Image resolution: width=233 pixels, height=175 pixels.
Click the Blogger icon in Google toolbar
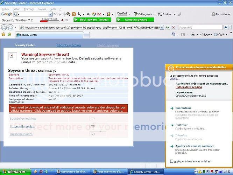coord(74,14)
